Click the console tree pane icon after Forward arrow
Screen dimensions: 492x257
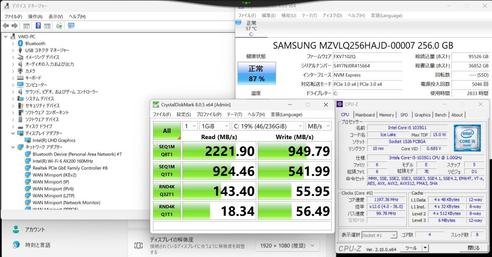tap(26, 26)
